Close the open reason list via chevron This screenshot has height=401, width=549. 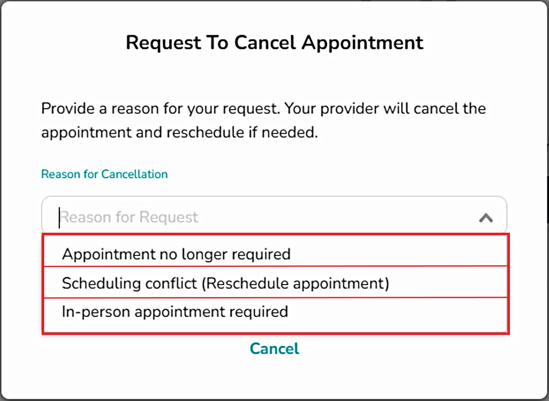pos(486,218)
